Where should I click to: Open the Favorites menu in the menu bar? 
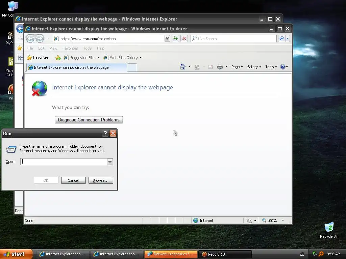[x=70, y=48]
